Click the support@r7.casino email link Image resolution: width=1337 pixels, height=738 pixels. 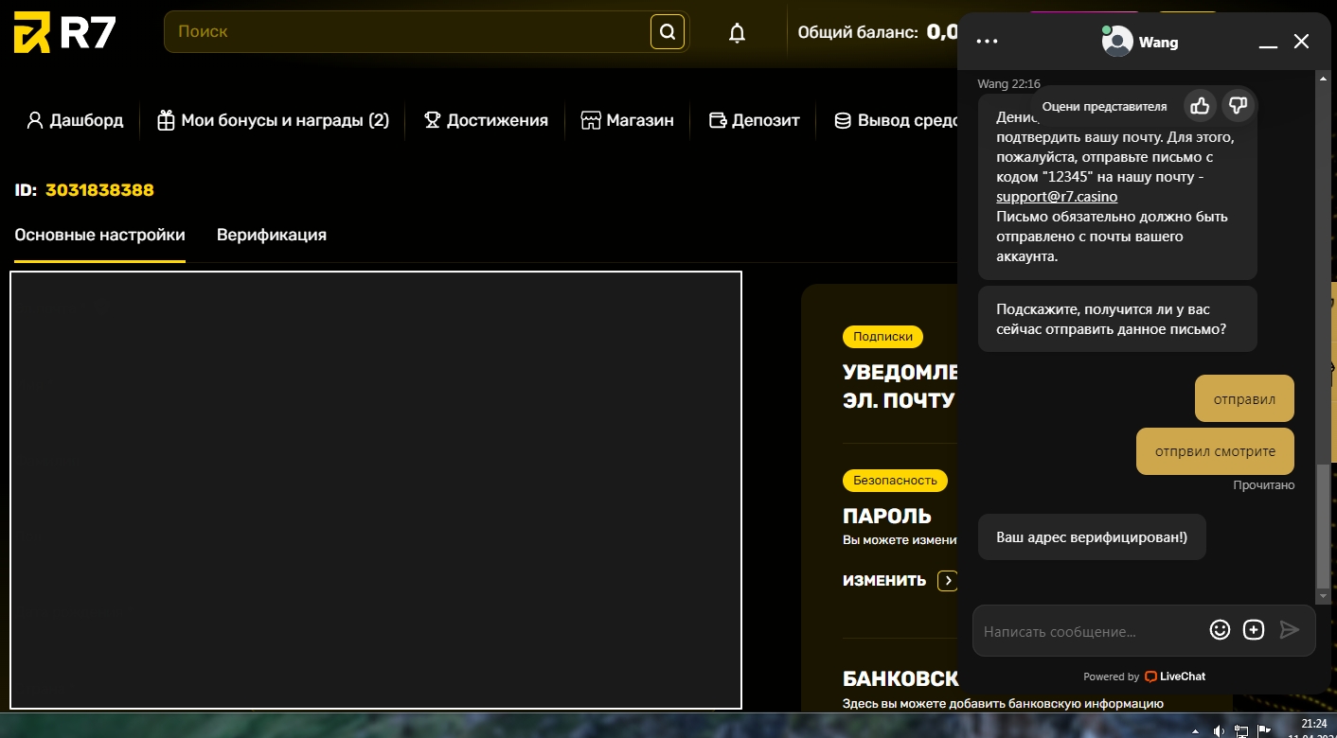pyautogui.click(x=1056, y=197)
